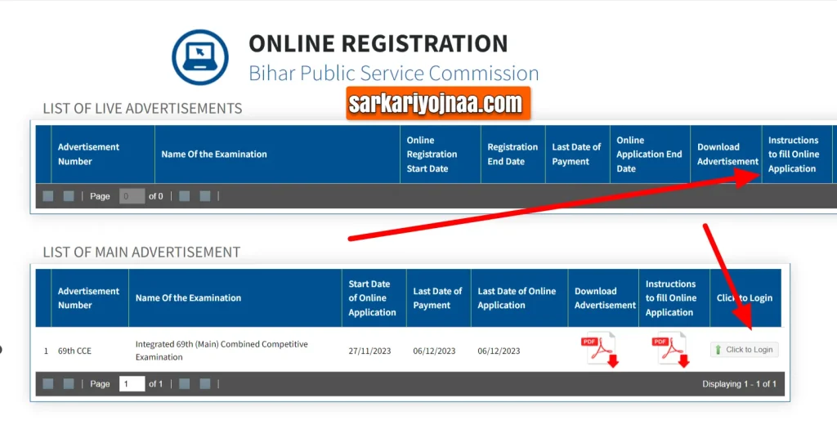Click the 'LIST OF MAIN ADVERTISEMENT' heading

point(141,252)
